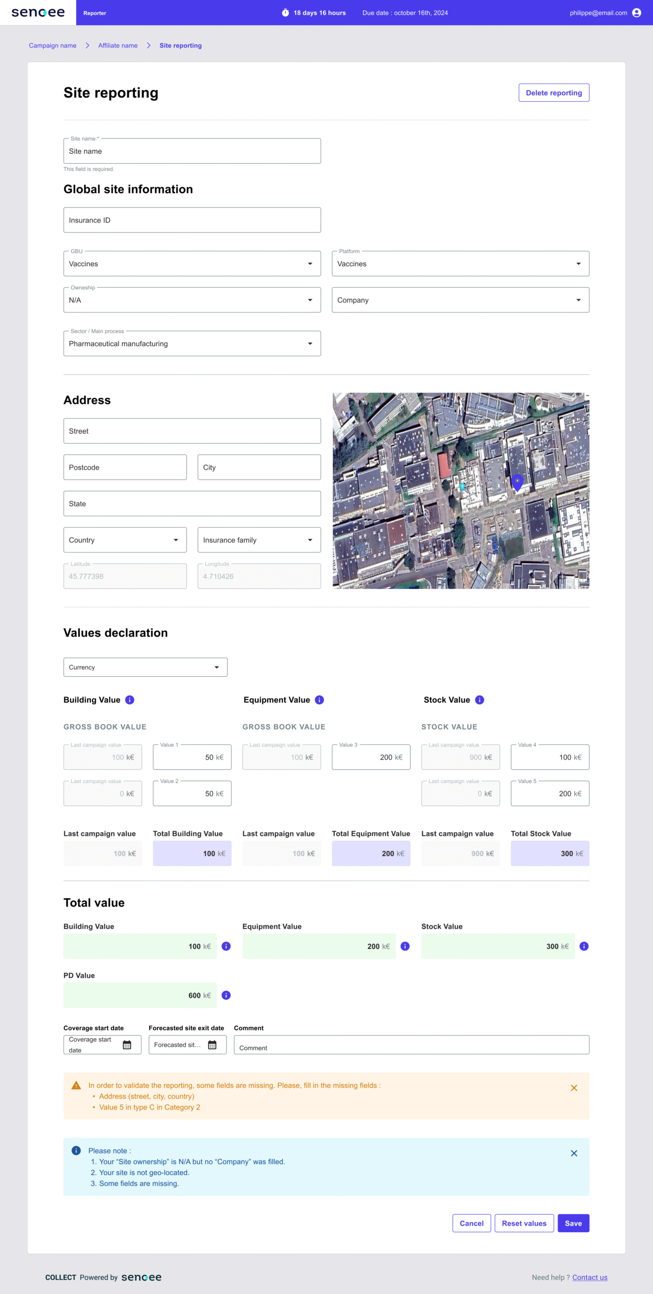Viewport: 653px width, 1294px height.
Task: Open the Forecasted site exit date calendar
Action: [x=212, y=1045]
